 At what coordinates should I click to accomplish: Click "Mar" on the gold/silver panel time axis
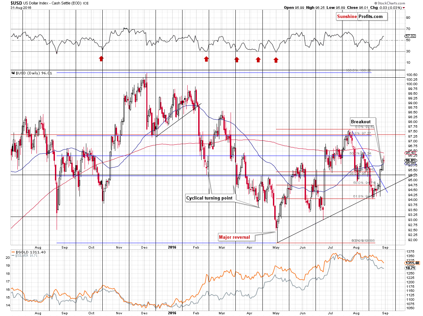pos(222,313)
